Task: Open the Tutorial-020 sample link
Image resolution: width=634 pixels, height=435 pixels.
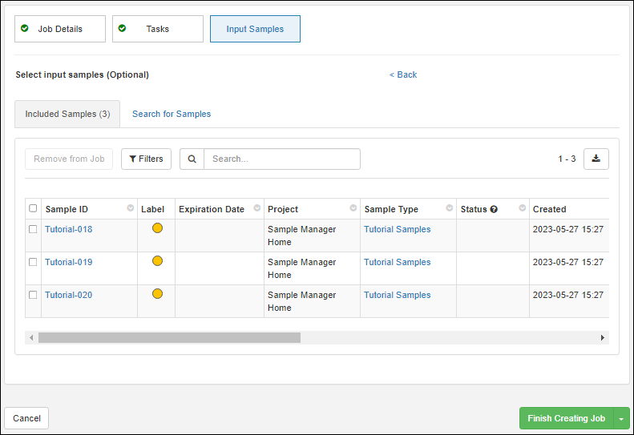Action: click(x=69, y=295)
